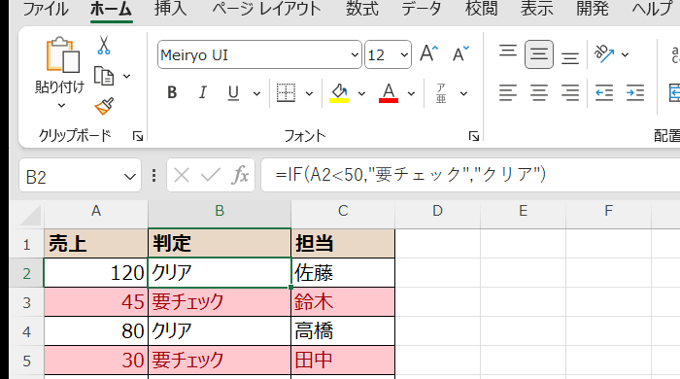
Task: Open the データ tab
Action: click(x=422, y=8)
